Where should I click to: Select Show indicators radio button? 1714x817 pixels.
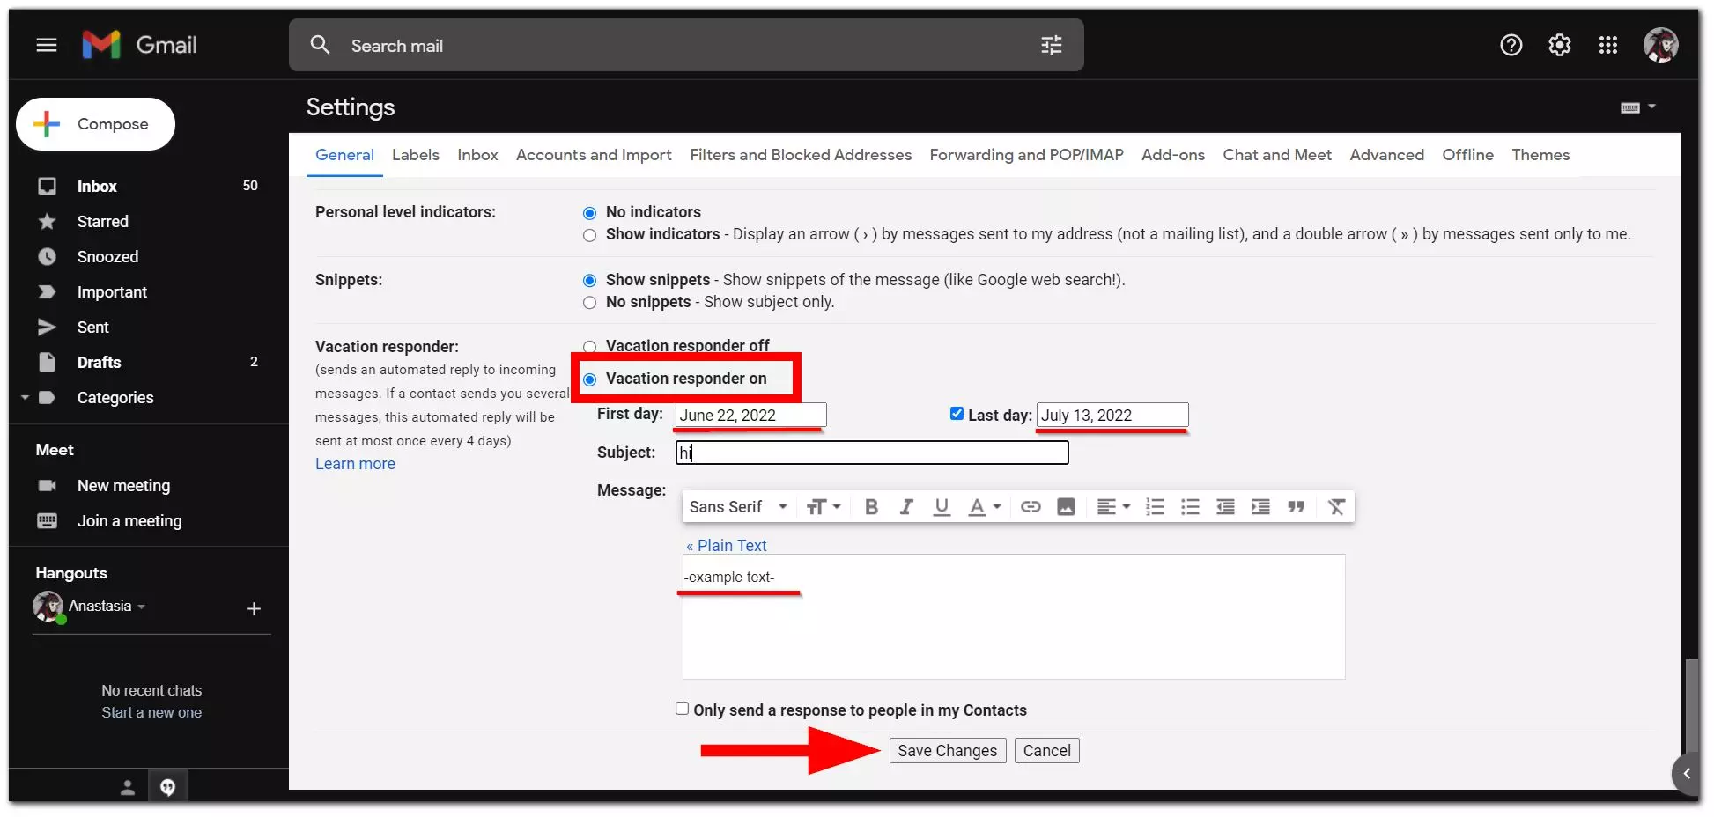(x=590, y=235)
